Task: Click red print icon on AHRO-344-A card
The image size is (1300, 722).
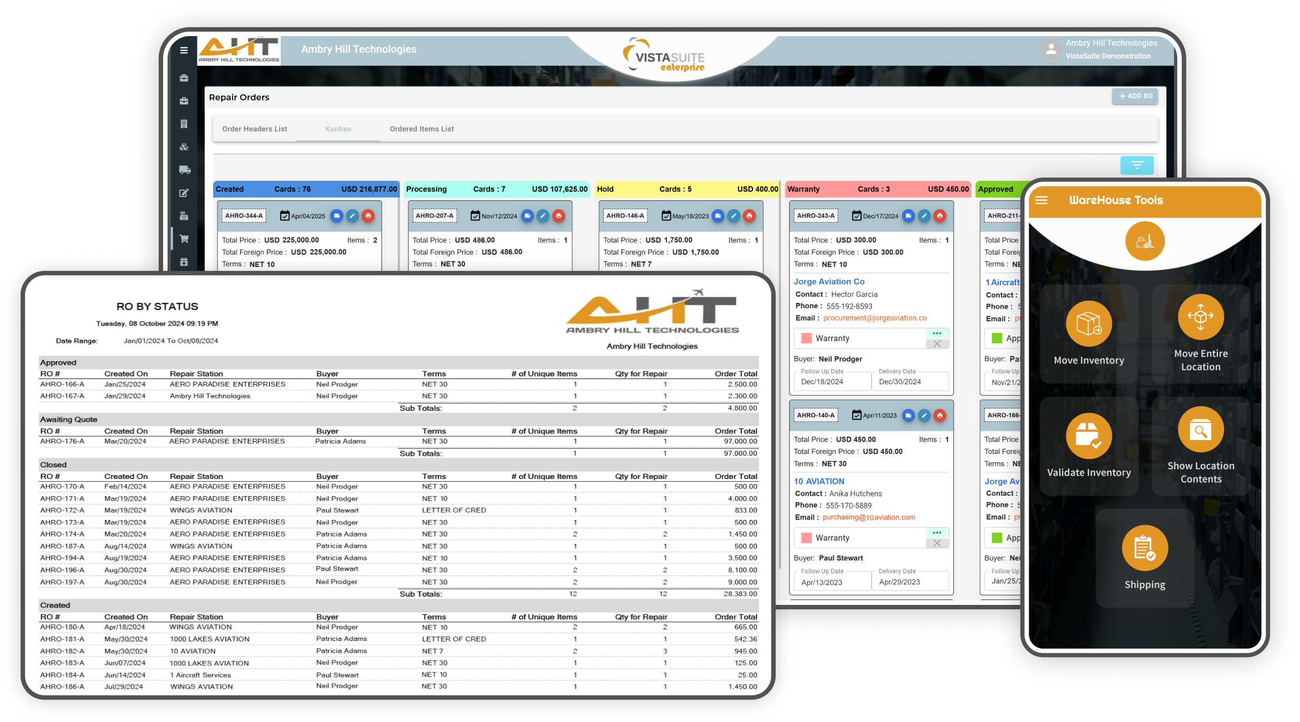Action: 368,216
